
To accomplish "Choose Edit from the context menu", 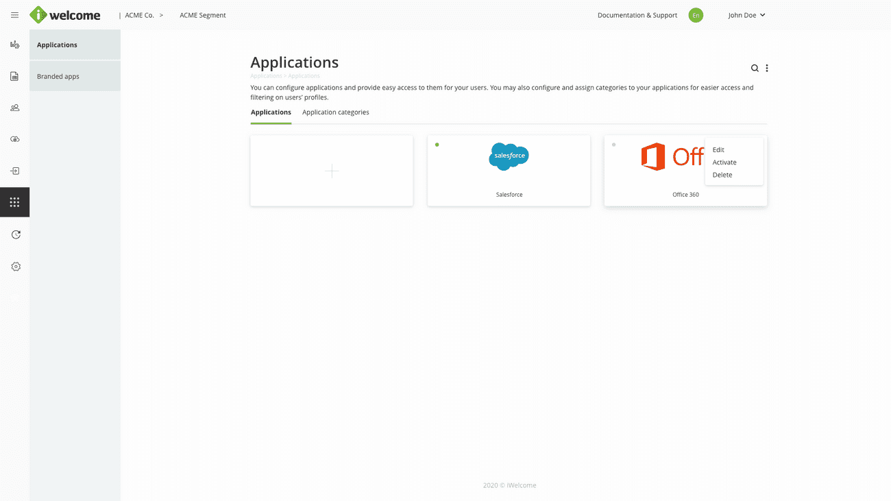I will click(718, 149).
